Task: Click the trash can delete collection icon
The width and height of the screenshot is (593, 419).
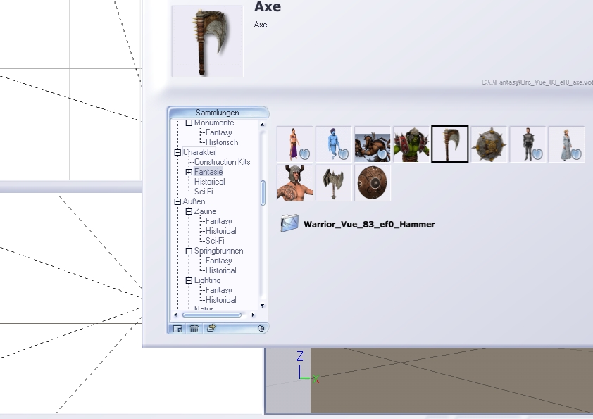Action: click(x=194, y=329)
